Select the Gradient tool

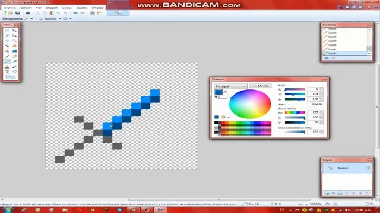[x=14, y=51]
